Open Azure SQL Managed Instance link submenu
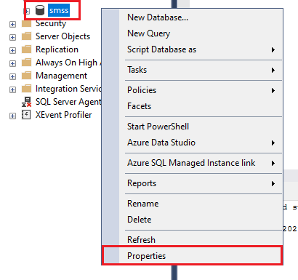The width and height of the screenshot is (298, 280). point(192,163)
